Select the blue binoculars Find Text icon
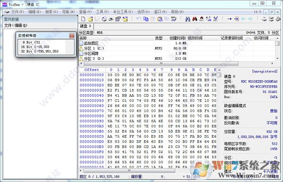 pyautogui.click(x=188, y=19)
